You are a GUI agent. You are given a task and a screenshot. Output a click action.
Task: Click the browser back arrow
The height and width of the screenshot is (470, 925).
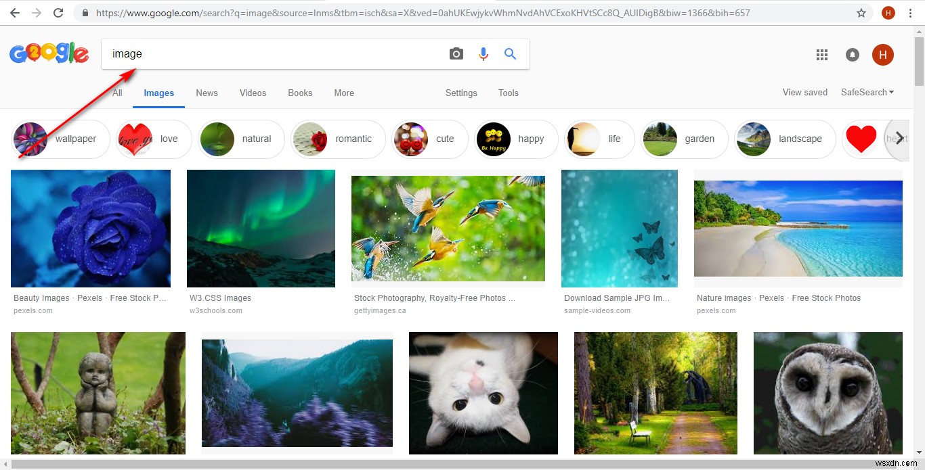[x=14, y=13]
